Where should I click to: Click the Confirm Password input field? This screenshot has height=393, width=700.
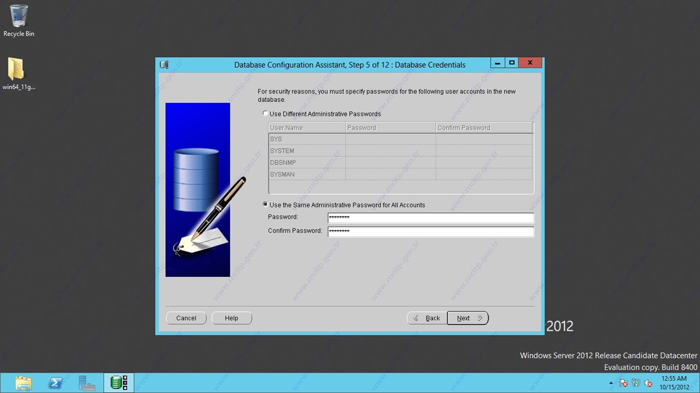pos(430,231)
